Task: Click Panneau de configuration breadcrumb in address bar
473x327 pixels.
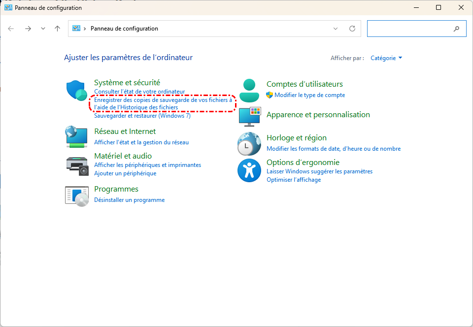Action: pyautogui.click(x=124, y=29)
